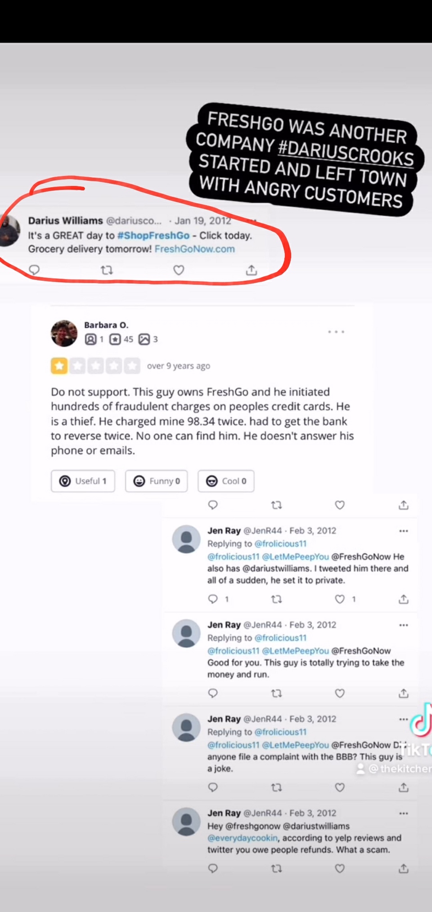Reply to the Darius Williams tweet
This screenshot has height=912, width=432.
click(x=34, y=270)
